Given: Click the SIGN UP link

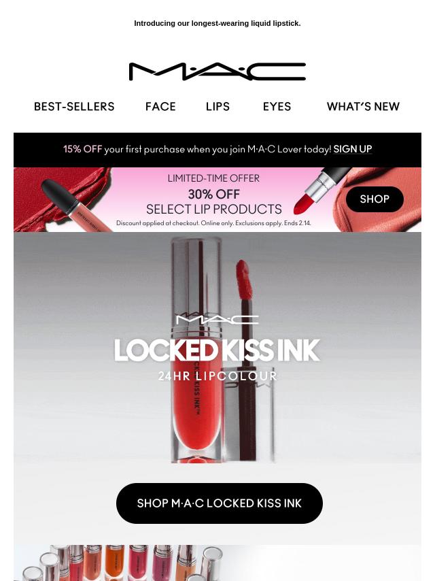Looking at the screenshot, I should [353, 149].
